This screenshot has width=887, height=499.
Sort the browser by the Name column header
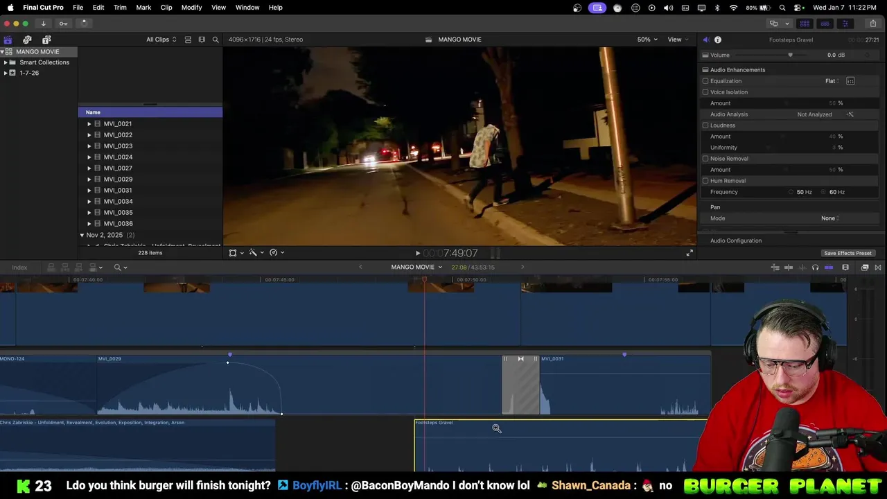[x=150, y=112]
